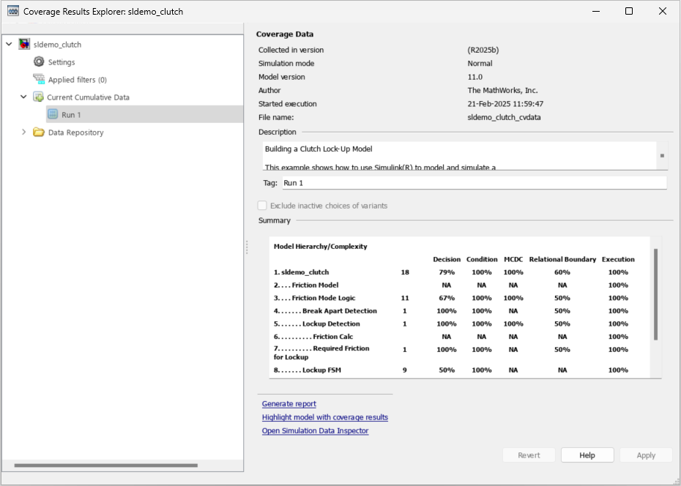Open the Data Repository folder icon

click(x=40, y=132)
